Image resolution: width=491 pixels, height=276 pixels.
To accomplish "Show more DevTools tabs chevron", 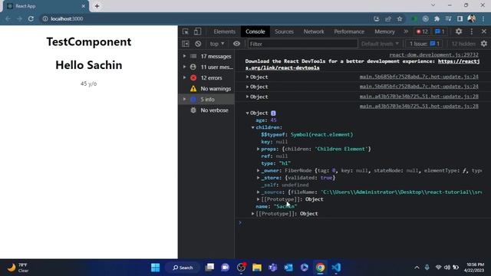I will [x=406, y=31].
